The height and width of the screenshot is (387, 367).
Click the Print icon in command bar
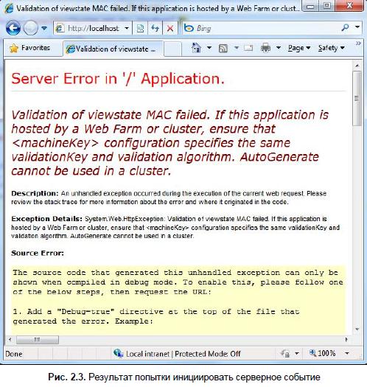click(x=265, y=48)
